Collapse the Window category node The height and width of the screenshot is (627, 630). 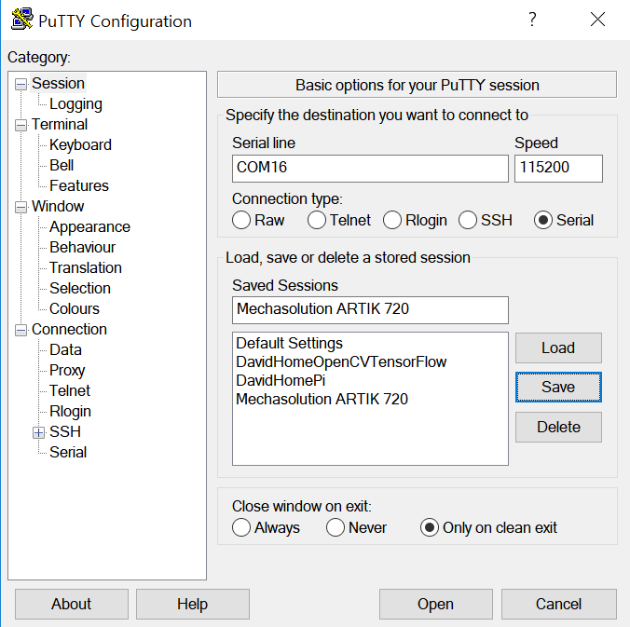21,207
